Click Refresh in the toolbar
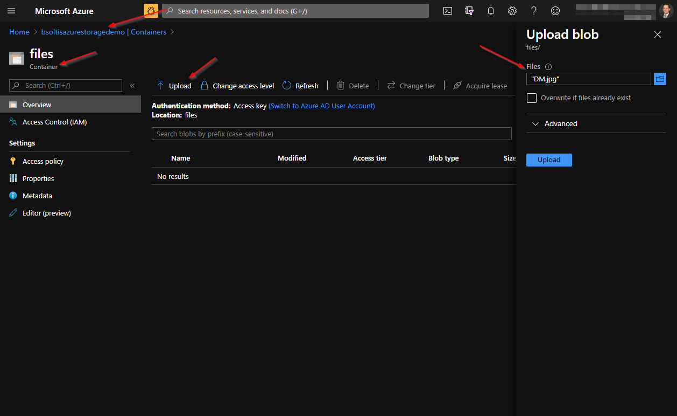Image resolution: width=677 pixels, height=416 pixels. coord(300,86)
